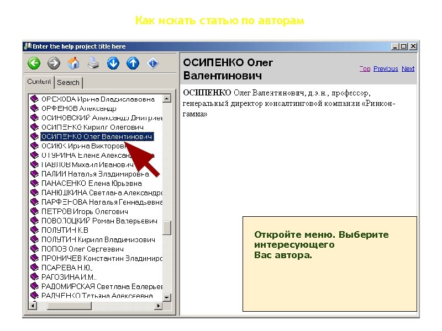
Task: Click the horizontal scrollbar thumb
Action: pos(69,306)
